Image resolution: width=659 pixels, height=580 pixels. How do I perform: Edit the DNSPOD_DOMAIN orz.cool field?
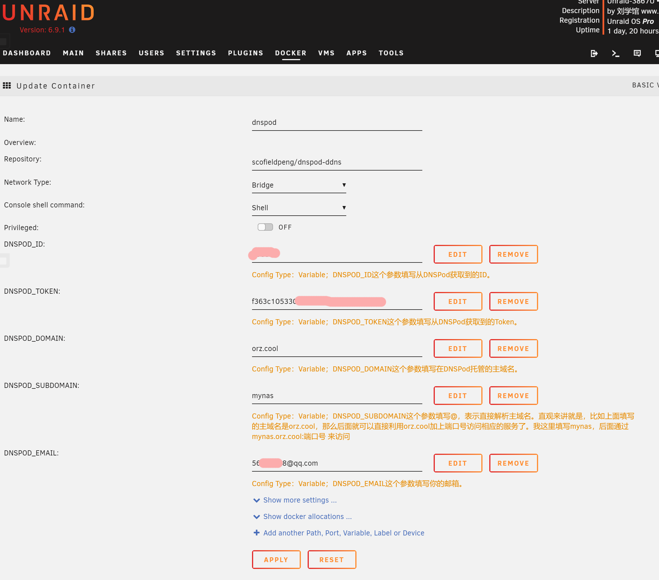tap(457, 348)
